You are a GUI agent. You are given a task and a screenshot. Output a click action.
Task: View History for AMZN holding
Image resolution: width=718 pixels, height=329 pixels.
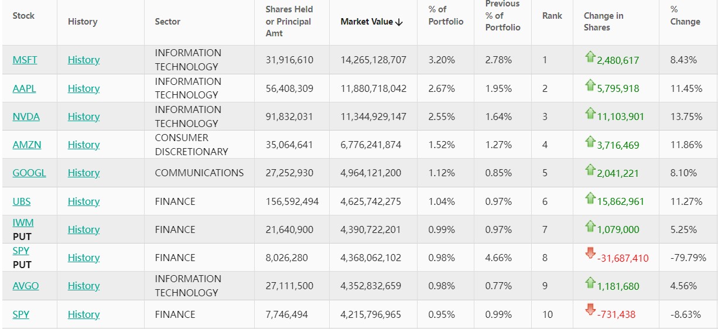click(x=84, y=145)
